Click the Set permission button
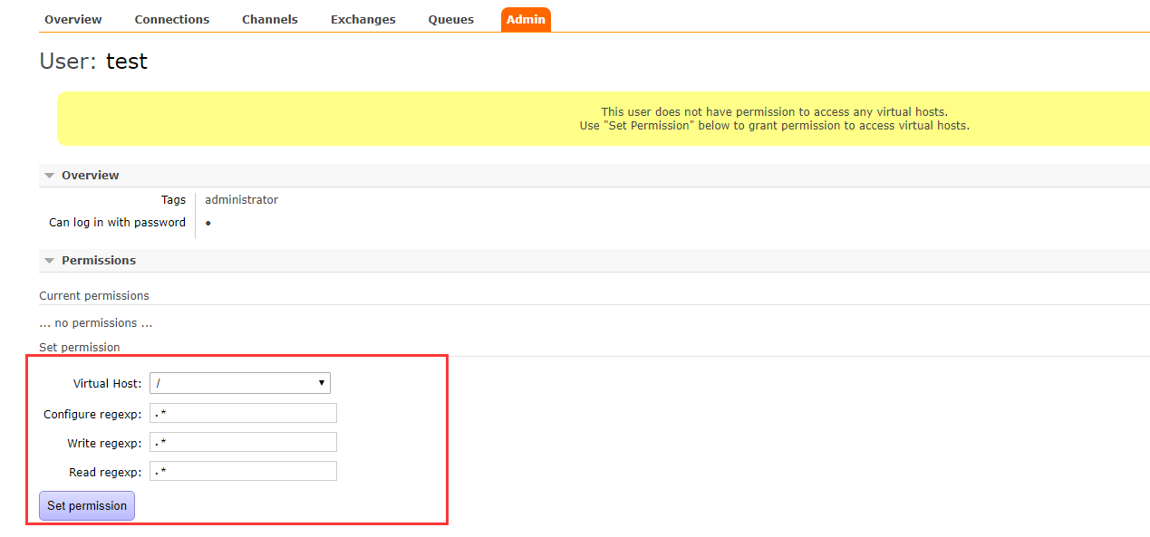The width and height of the screenshot is (1150, 537). coord(86,505)
